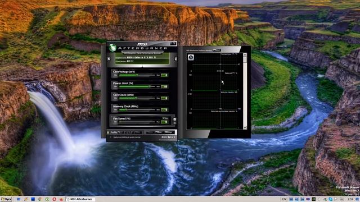Screen dimensions: 360x202
Task: Click the orange quick launch taskbar icon
Action: click(26, 199)
